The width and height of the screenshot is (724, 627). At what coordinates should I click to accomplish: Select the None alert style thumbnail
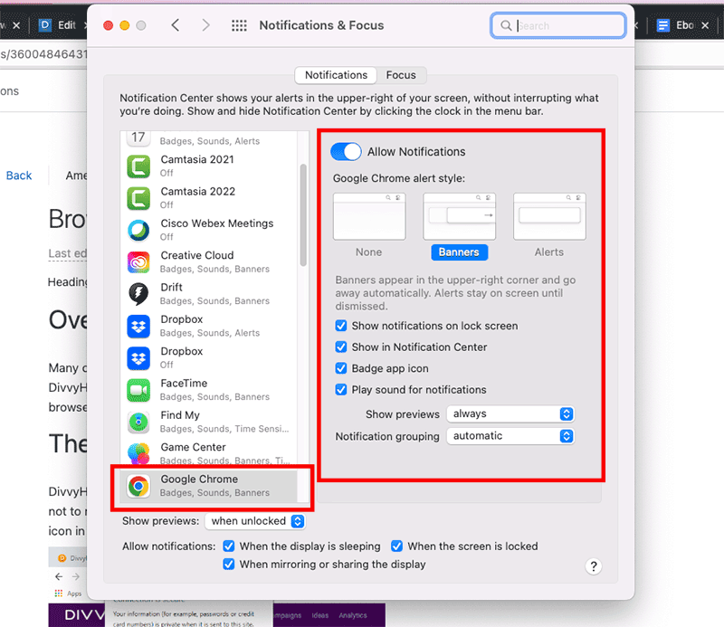coord(369,216)
